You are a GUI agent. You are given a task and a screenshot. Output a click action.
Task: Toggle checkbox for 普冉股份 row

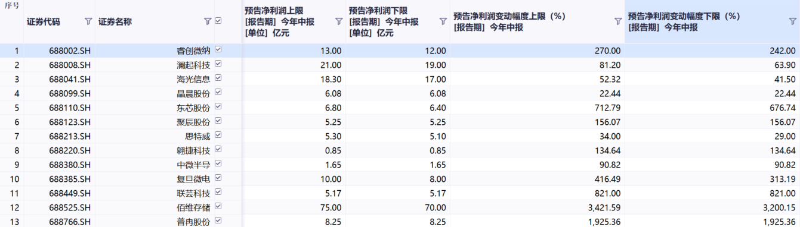218,221
